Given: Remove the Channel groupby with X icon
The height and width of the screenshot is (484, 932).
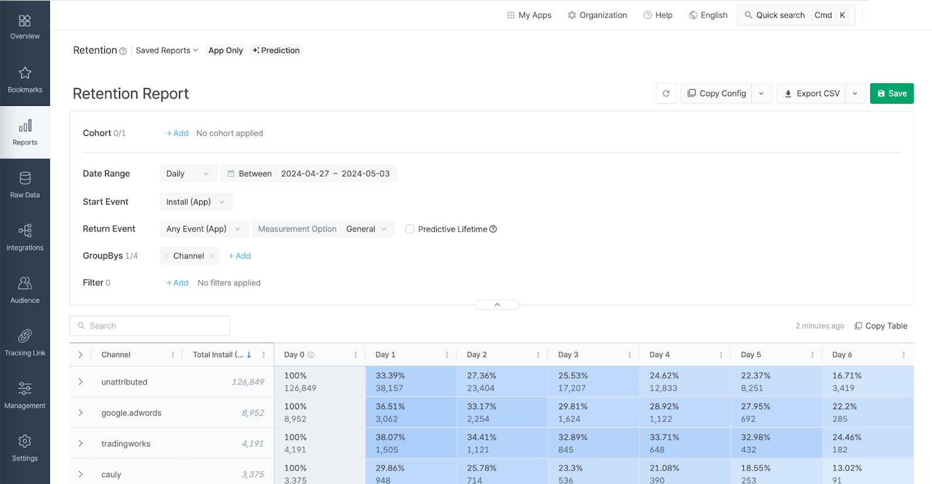Looking at the screenshot, I should click(x=213, y=256).
